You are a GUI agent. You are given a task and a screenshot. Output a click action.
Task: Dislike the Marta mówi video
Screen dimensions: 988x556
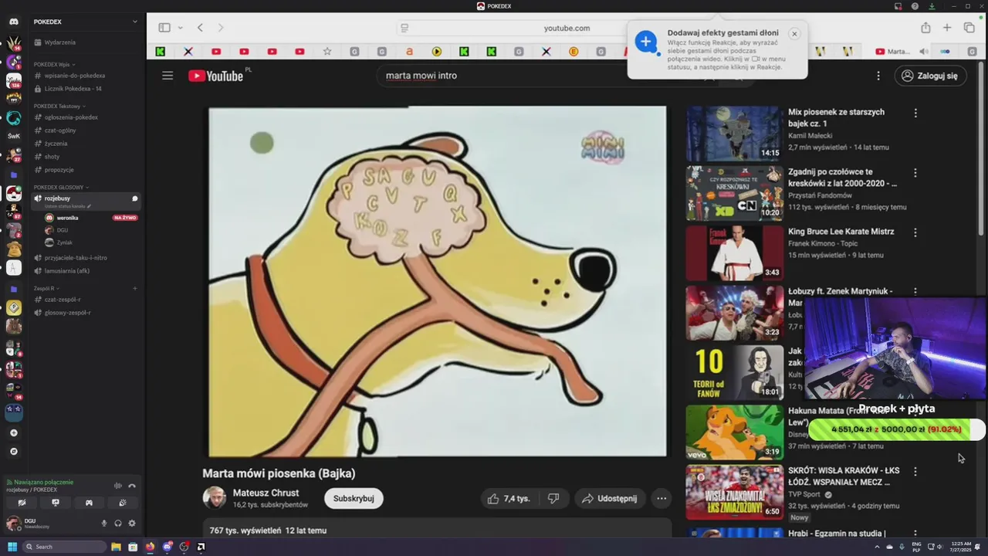tap(553, 498)
